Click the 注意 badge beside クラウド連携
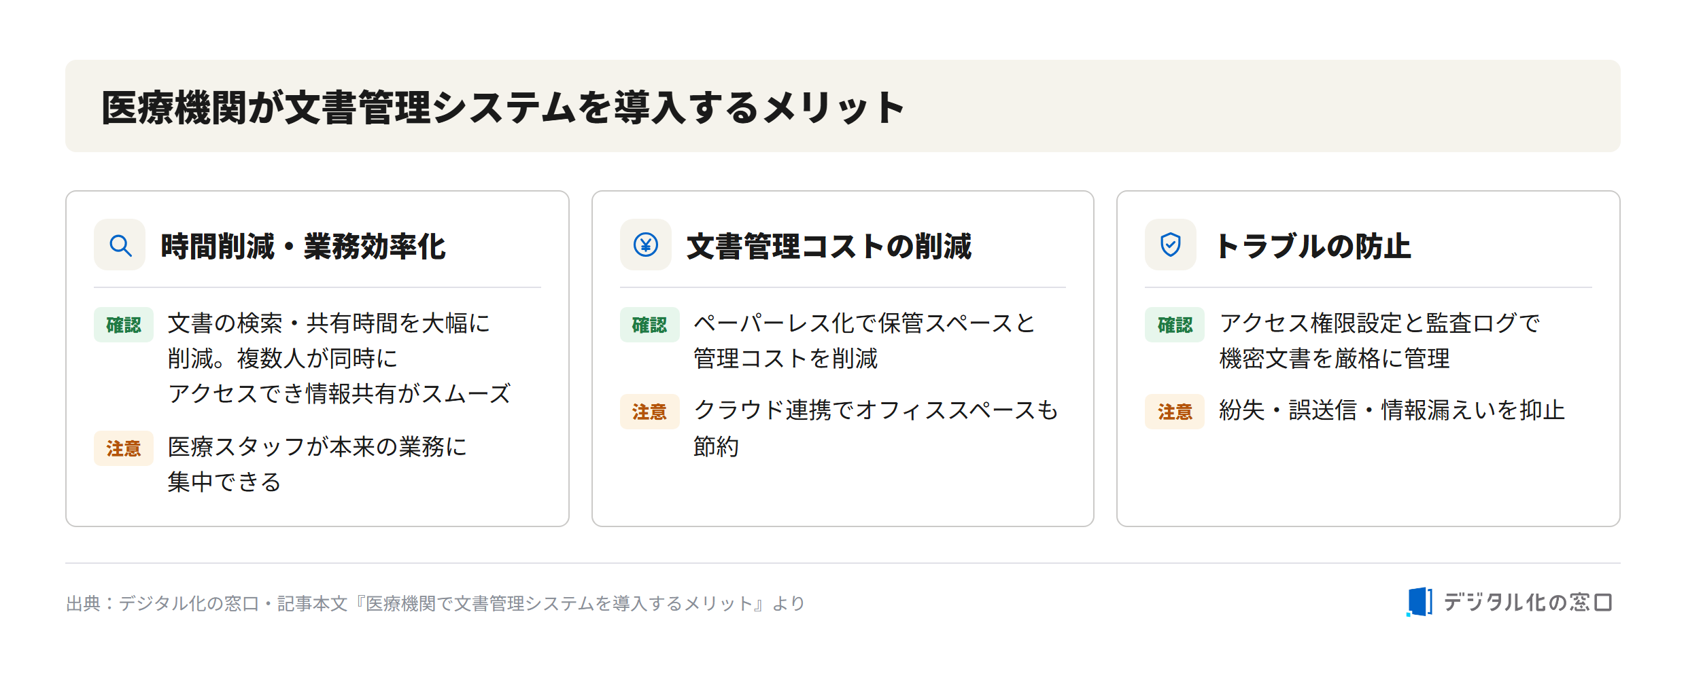 649,412
